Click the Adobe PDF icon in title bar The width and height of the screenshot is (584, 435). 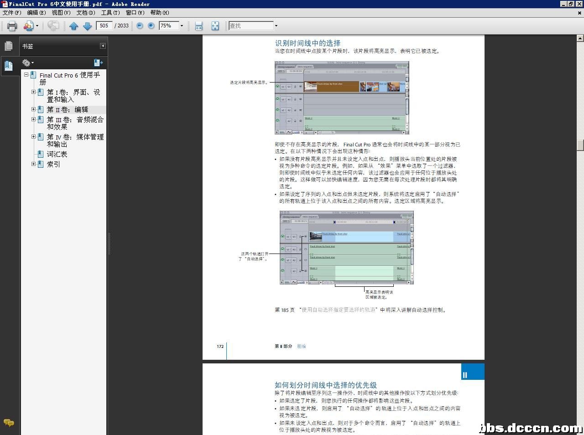coord(4,4)
